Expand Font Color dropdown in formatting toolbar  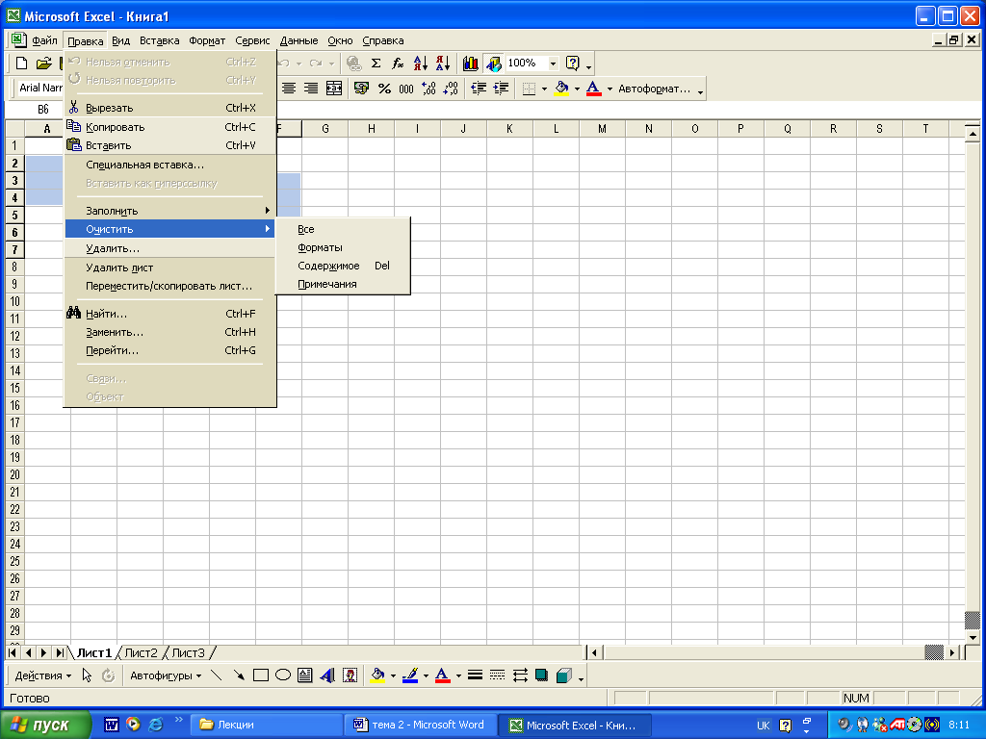click(x=610, y=89)
